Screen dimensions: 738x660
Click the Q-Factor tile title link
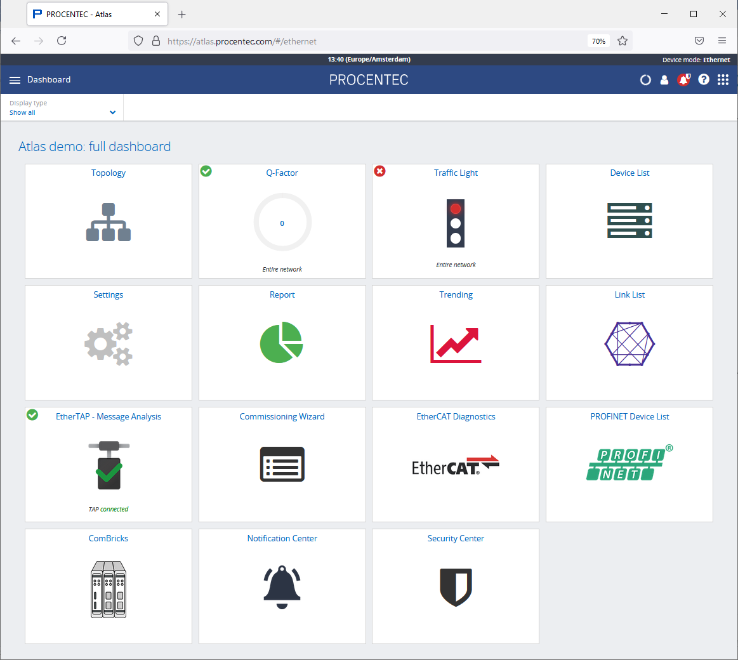pos(282,173)
